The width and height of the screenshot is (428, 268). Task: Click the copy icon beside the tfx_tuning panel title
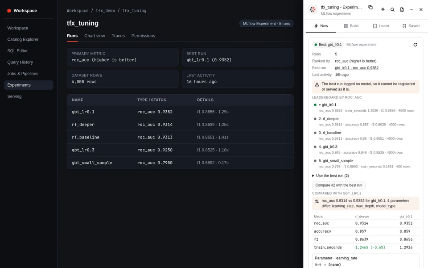(370, 8)
